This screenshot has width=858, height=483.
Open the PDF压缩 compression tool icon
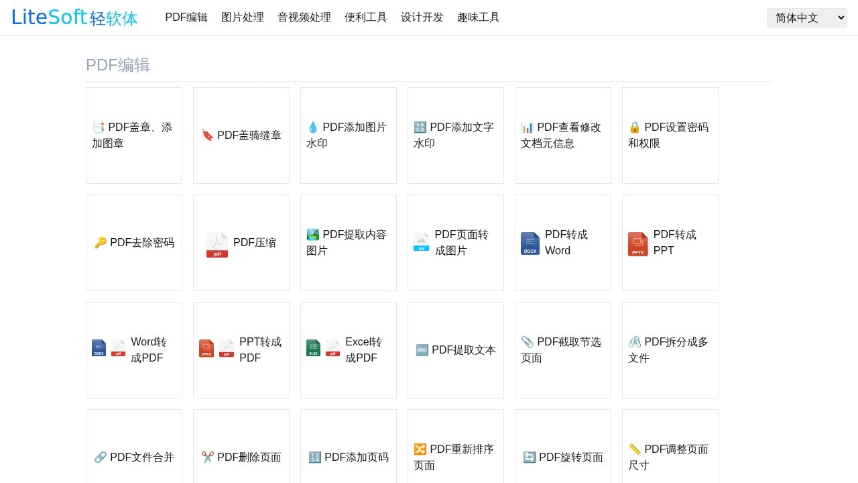tap(216, 243)
